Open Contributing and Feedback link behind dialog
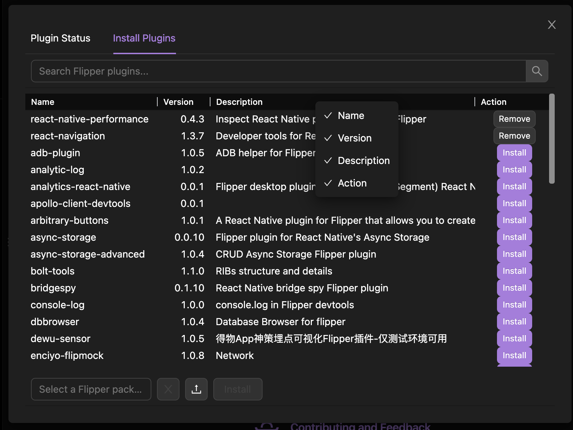573x430 pixels. 360,426
